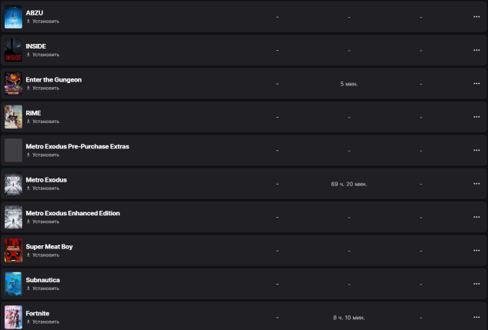The height and width of the screenshot is (330, 488).
Task: Install Enter the Gungeon
Action: [x=45, y=88]
